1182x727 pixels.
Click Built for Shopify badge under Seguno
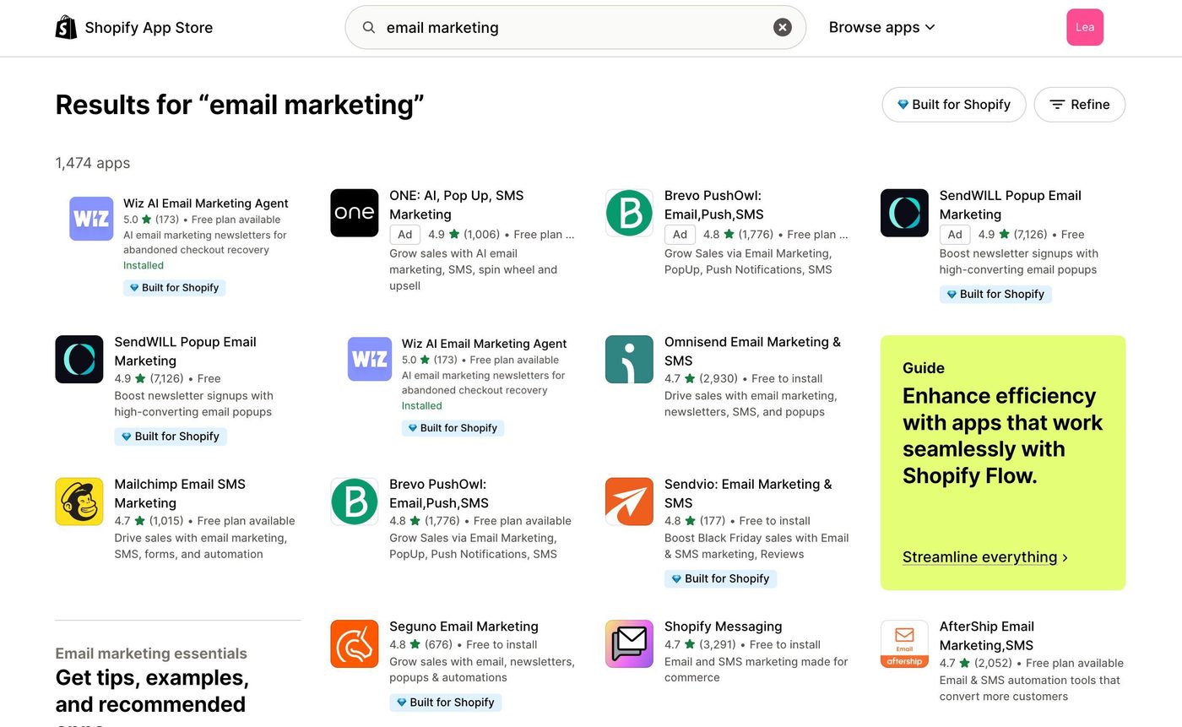click(445, 703)
